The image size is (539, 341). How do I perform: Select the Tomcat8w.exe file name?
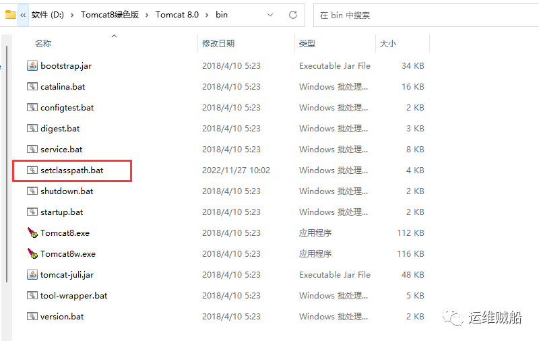click(68, 253)
